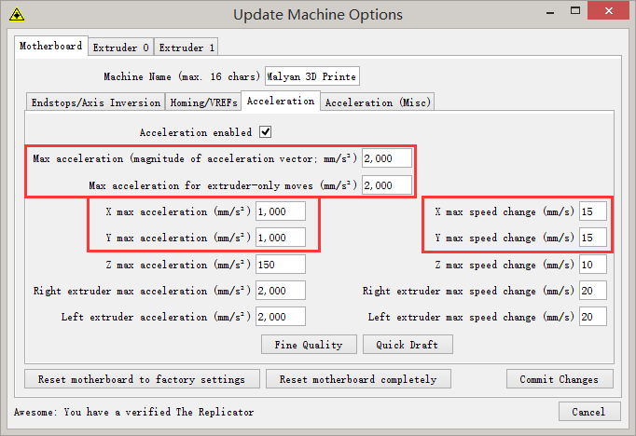Viewport: 636px width, 436px height.
Task: Click the Max acceleration magnitude field
Action: [387, 158]
